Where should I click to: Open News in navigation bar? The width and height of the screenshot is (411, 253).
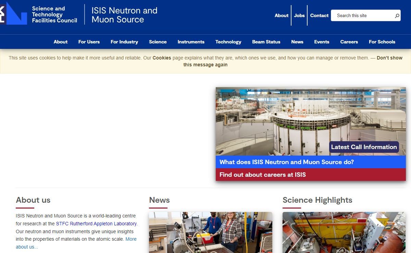[x=297, y=42]
